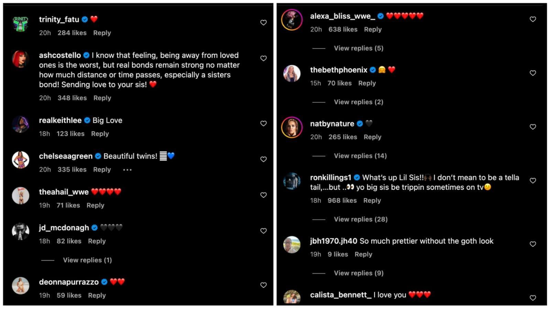Show the 28 replies to ronkillings1
Viewport: 550px width, 309px height.
(x=361, y=219)
